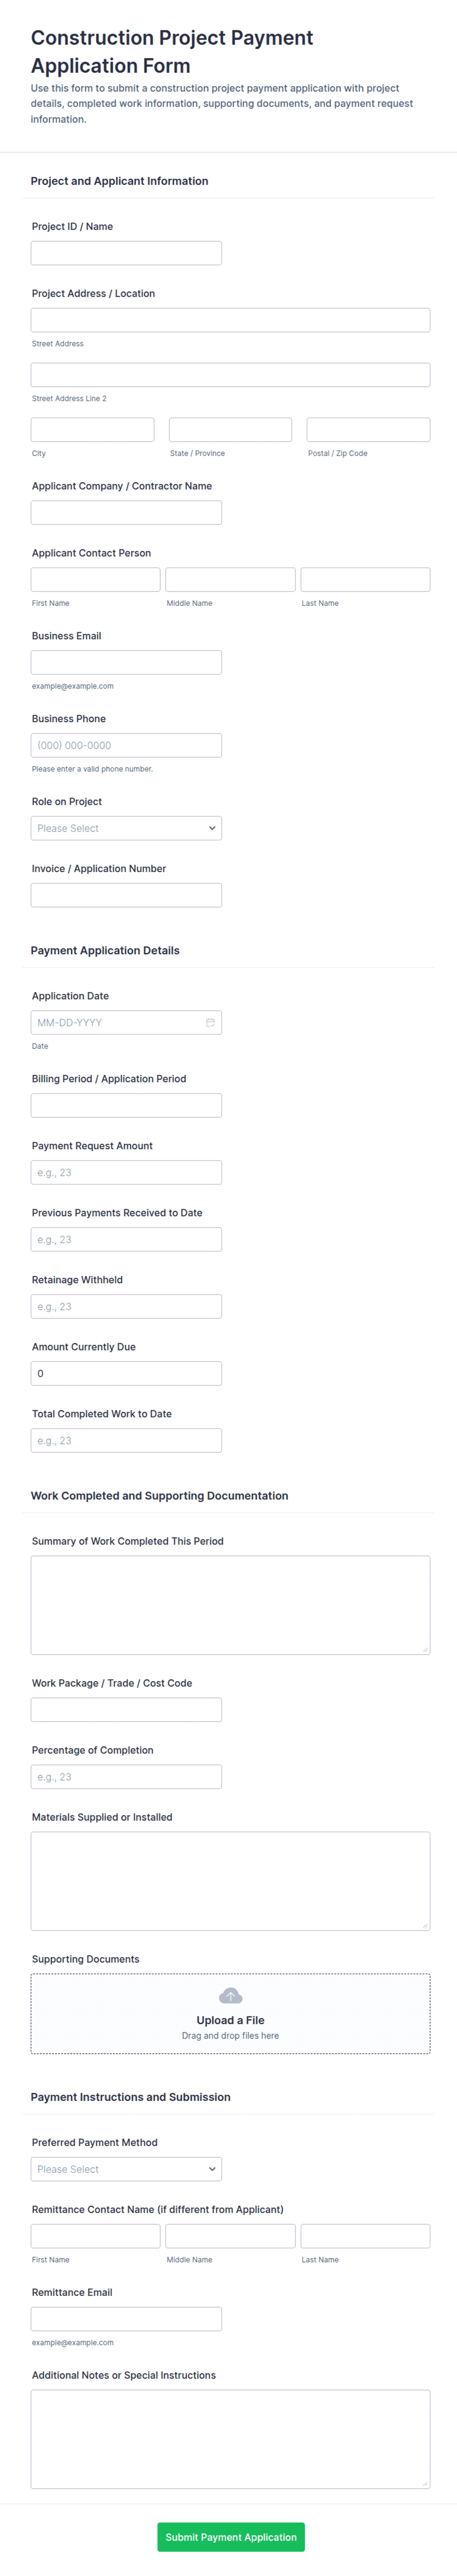This screenshot has width=457, height=2576.
Task: Focus the Business Phone input
Action: point(126,745)
